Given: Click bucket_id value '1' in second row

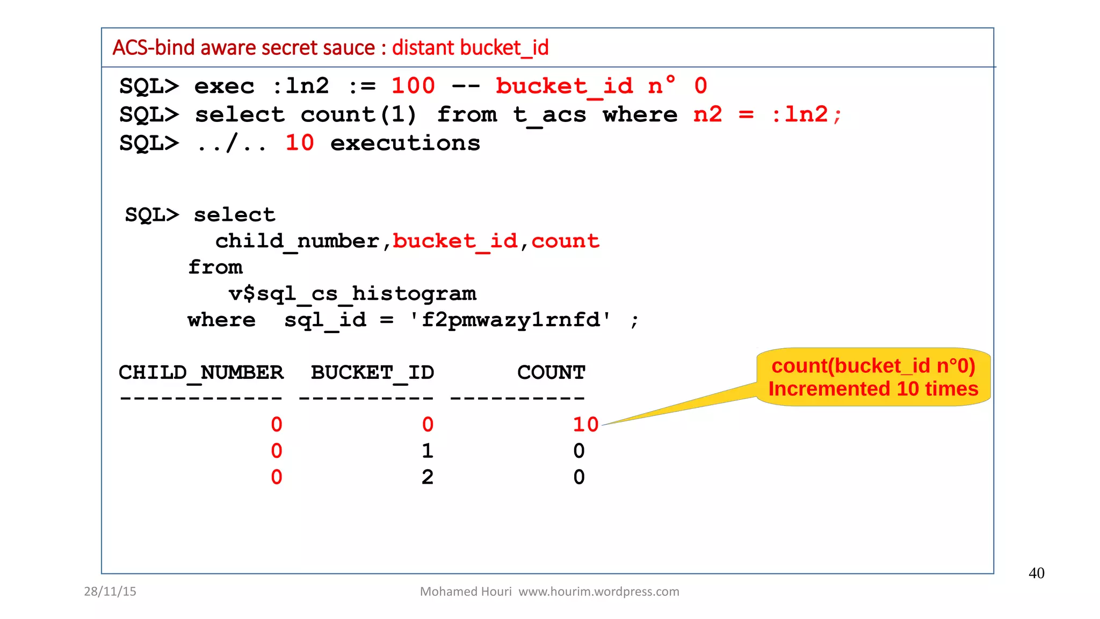Looking at the screenshot, I should point(428,451).
